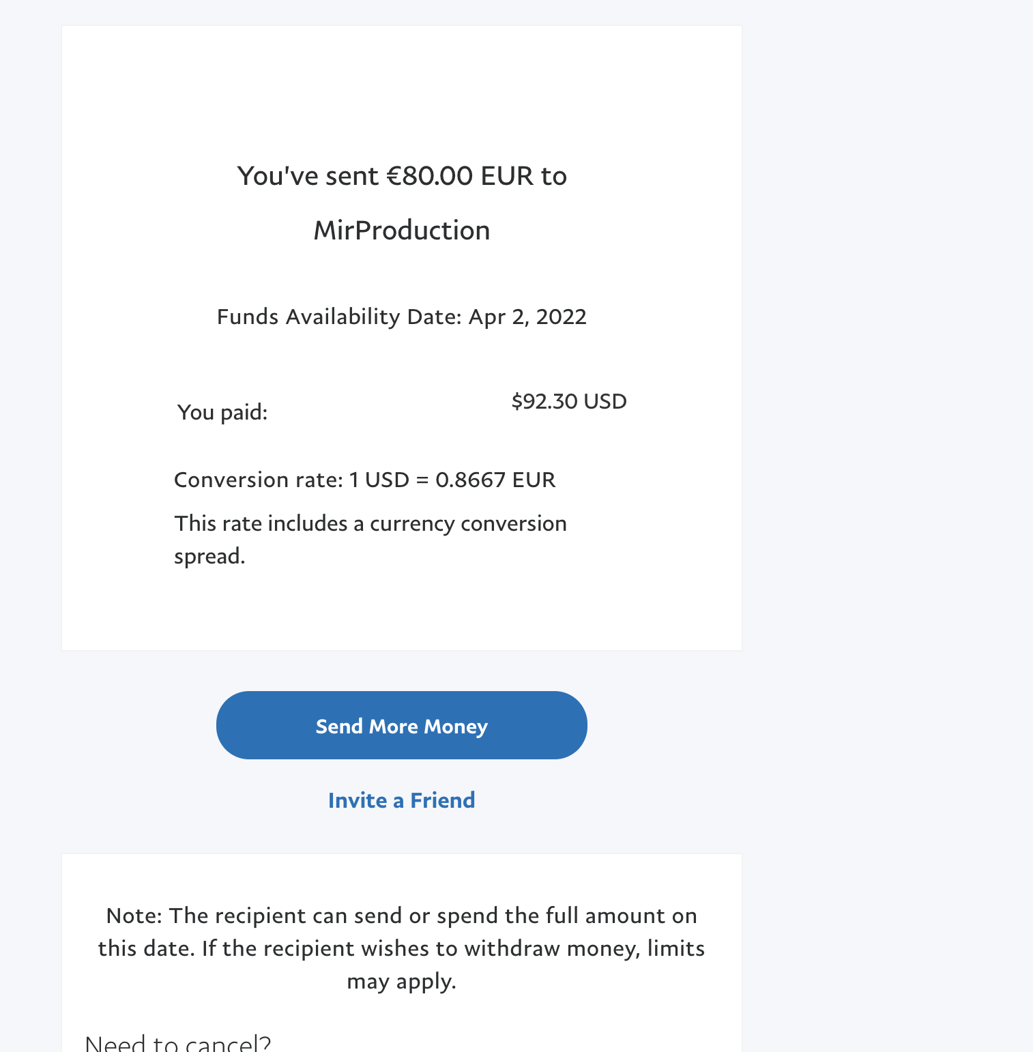
Task: Click the "This rate includes a currency conversion" line
Action: [x=370, y=524]
